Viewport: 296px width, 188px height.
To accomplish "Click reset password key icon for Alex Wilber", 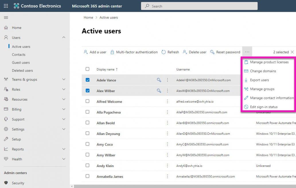I will 159,91.
